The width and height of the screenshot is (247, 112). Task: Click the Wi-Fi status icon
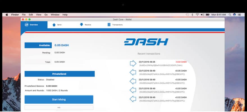(197, 15)
